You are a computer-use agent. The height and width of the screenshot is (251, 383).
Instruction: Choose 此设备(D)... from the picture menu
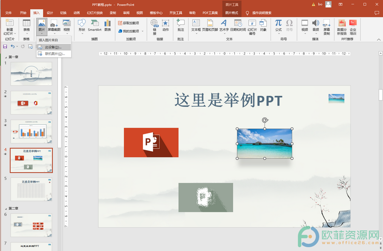tap(54, 47)
